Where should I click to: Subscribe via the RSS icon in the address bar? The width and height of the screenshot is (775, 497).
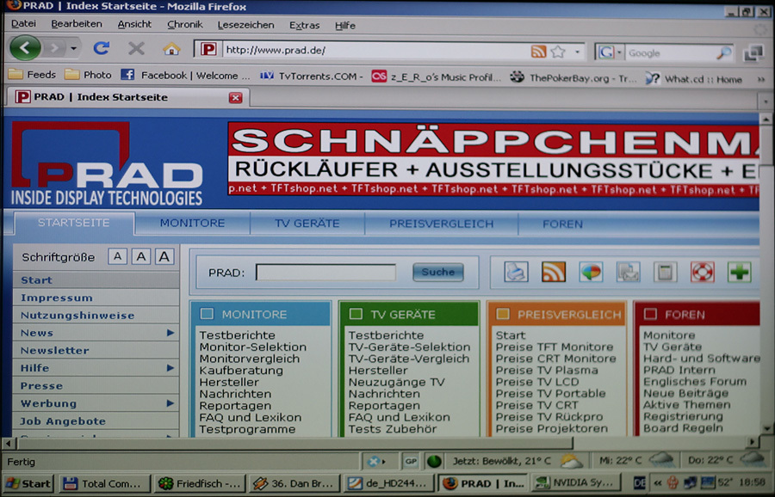(538, 51)
